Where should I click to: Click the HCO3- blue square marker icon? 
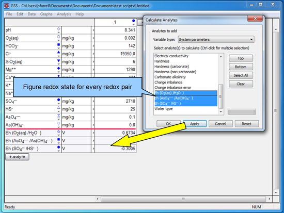click(58, 45)
